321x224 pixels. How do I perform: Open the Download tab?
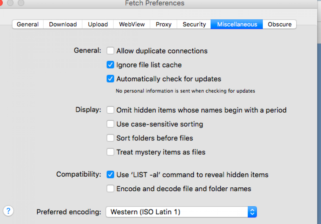click(63, 24)
